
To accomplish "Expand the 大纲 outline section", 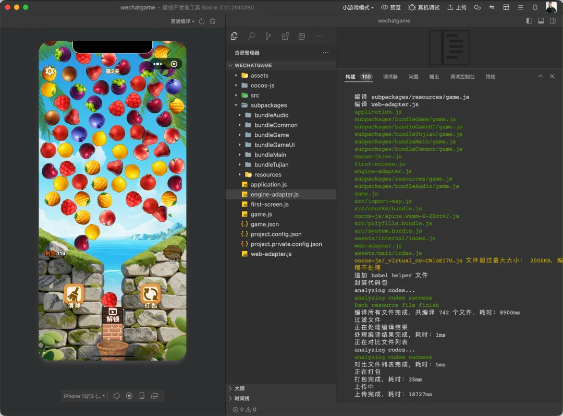I will click(x=281, y=388).
